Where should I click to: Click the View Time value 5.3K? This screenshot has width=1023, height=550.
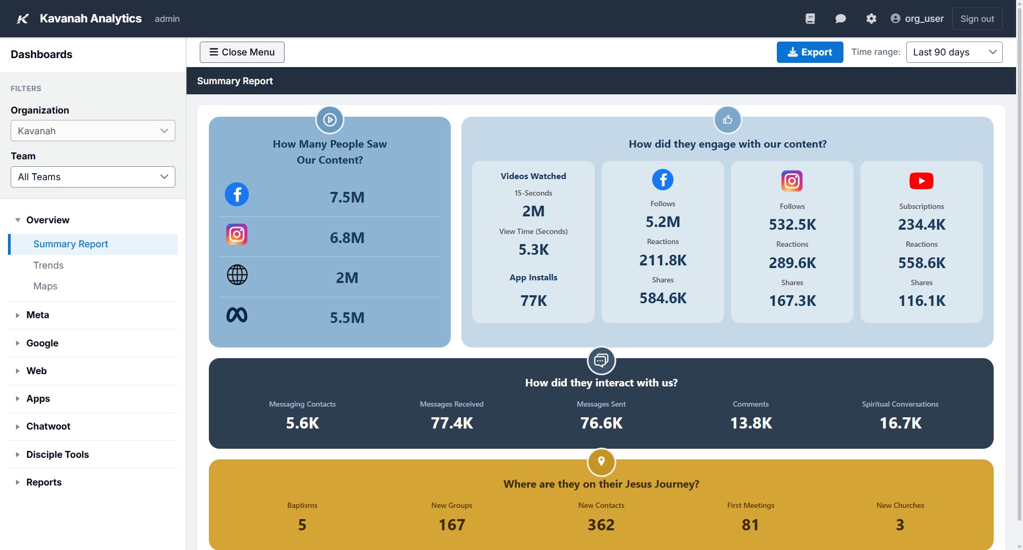[533, 249]
